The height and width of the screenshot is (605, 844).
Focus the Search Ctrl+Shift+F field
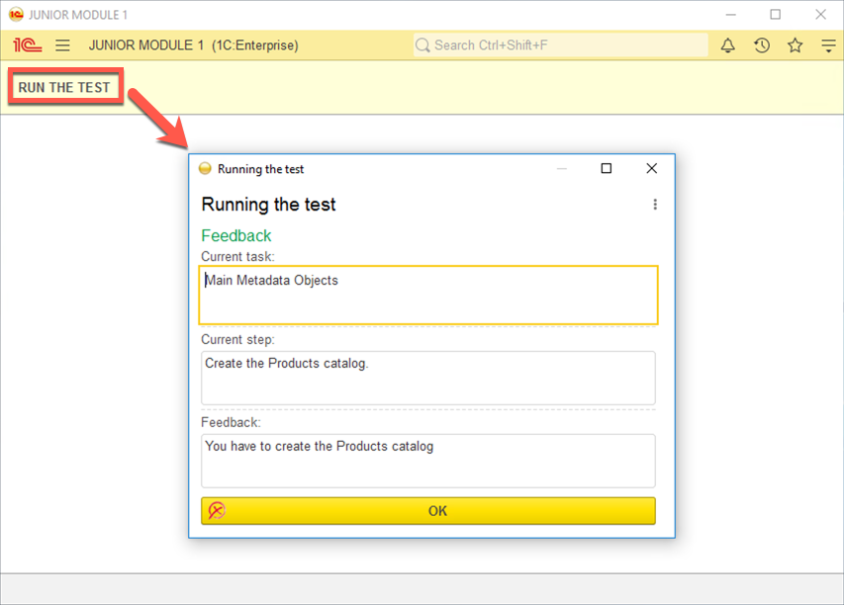point(564,45)
